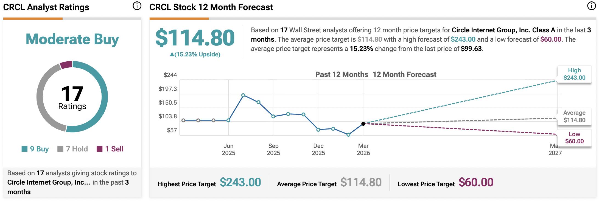Expand the High $243.00 forecast label
599x201 pixels.
click(574, 74)
